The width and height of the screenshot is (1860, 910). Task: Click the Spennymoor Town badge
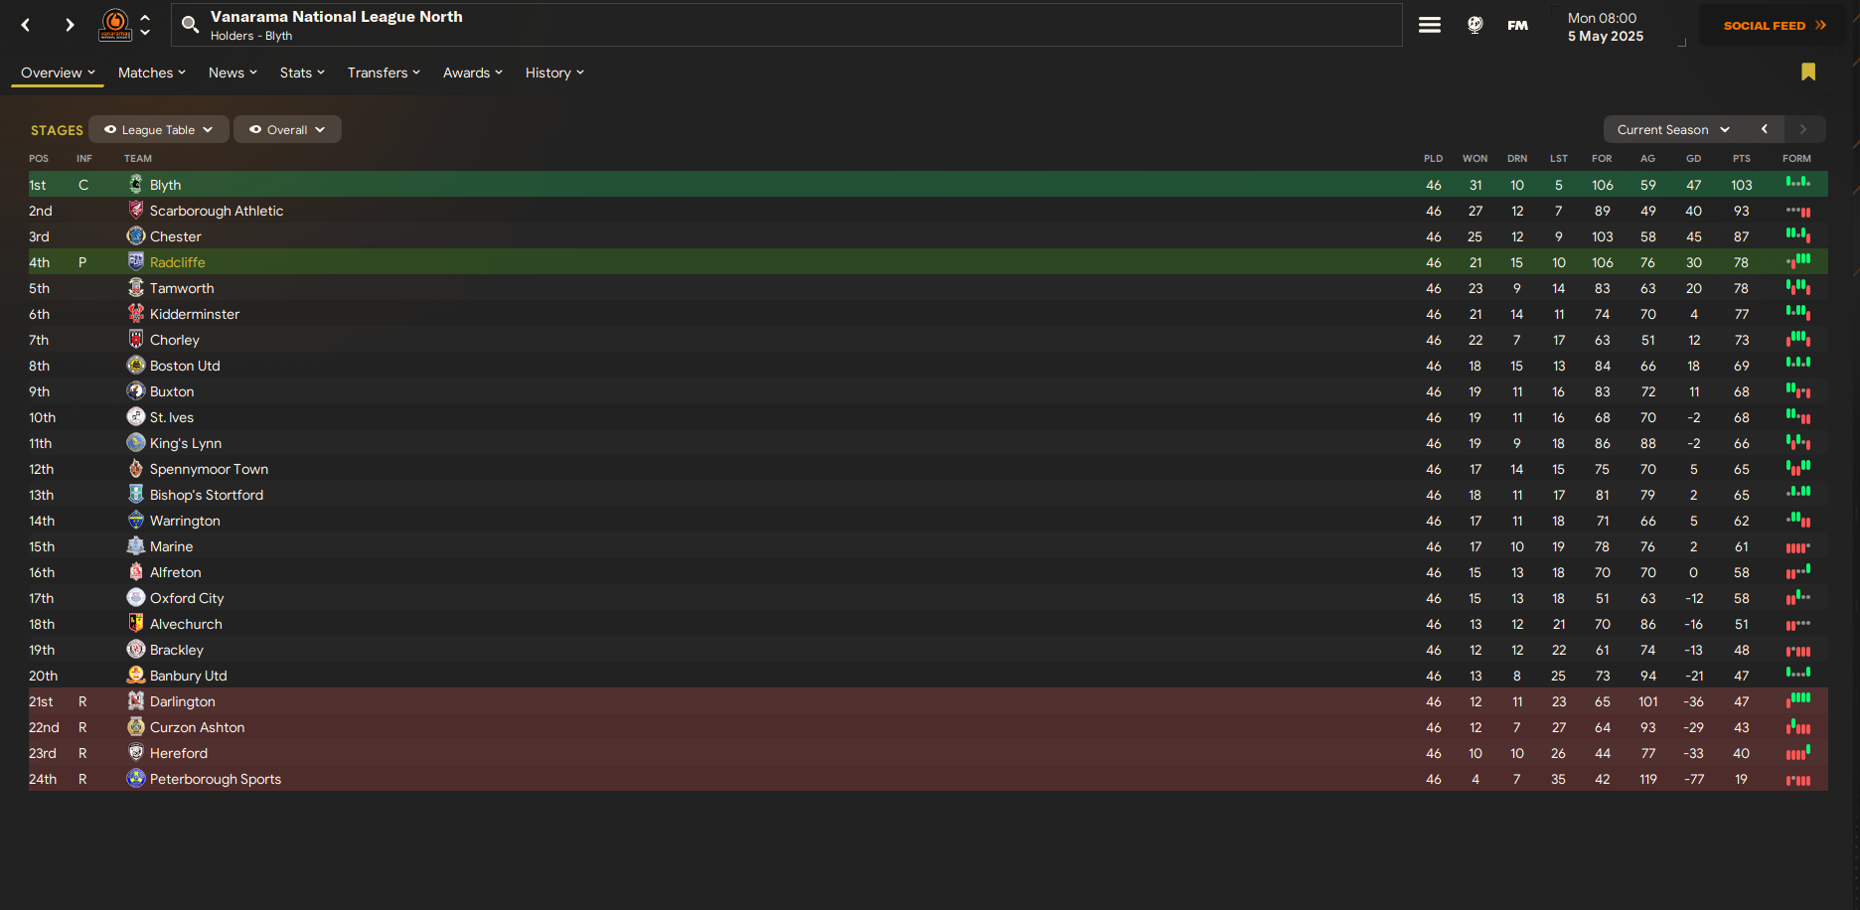point(136,468)
